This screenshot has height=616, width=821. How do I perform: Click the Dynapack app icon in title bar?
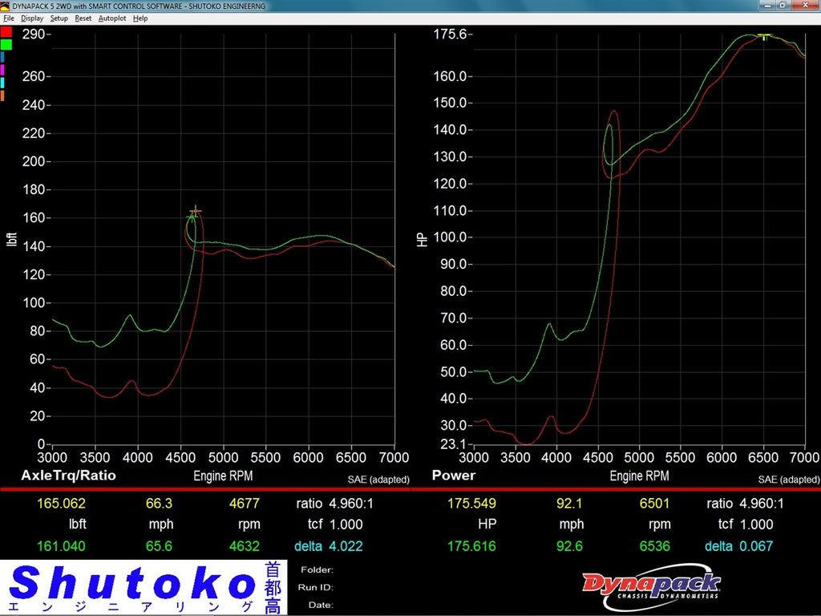pyautogui.click(x=6, y=6)
